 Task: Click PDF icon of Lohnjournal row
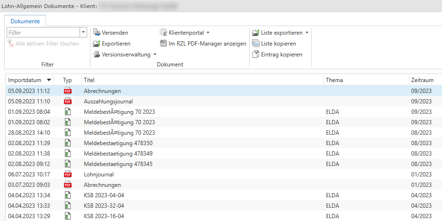coord(68,175)
